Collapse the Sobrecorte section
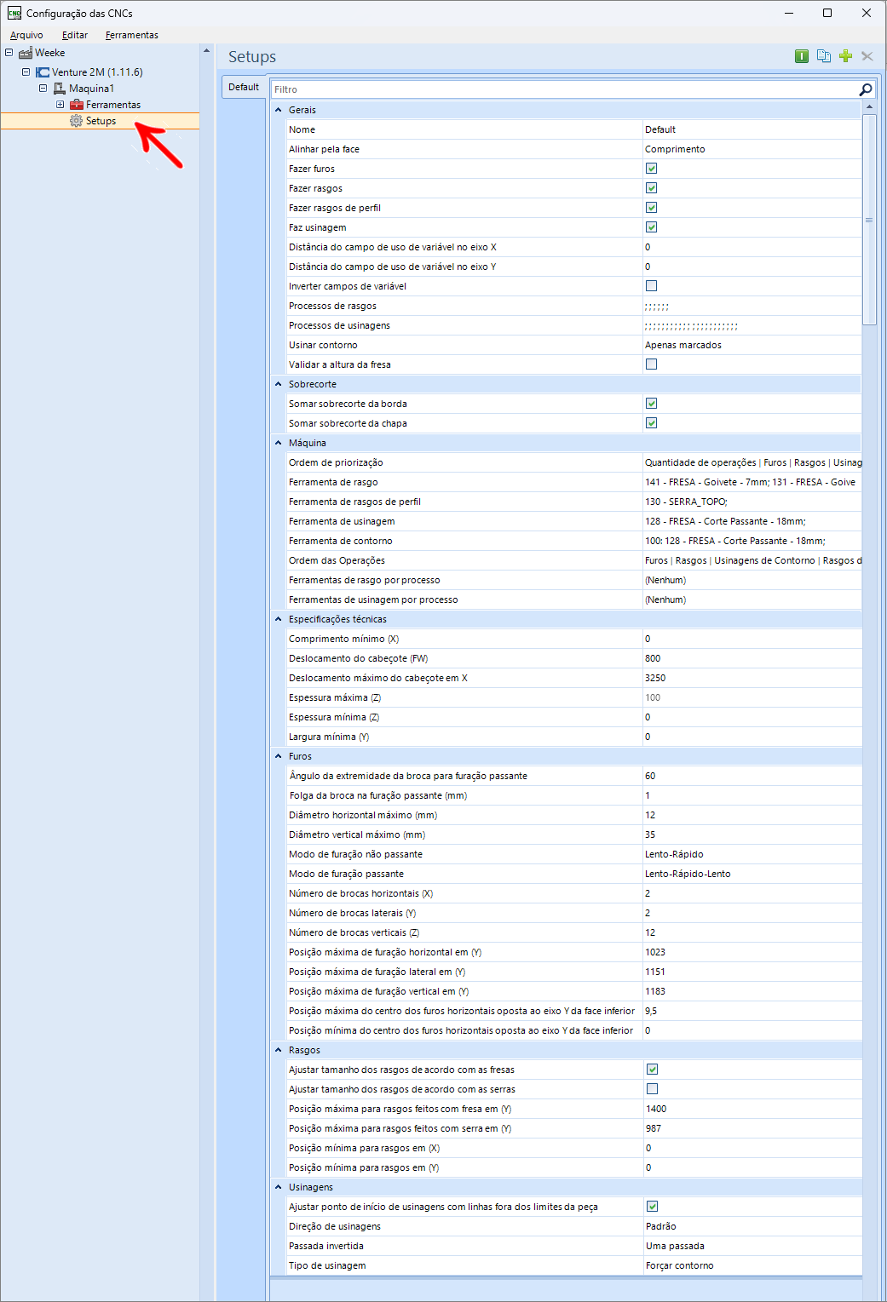The width and height of the screenshot is (887, 1302). pyautogui.click(x=279, y=384)
